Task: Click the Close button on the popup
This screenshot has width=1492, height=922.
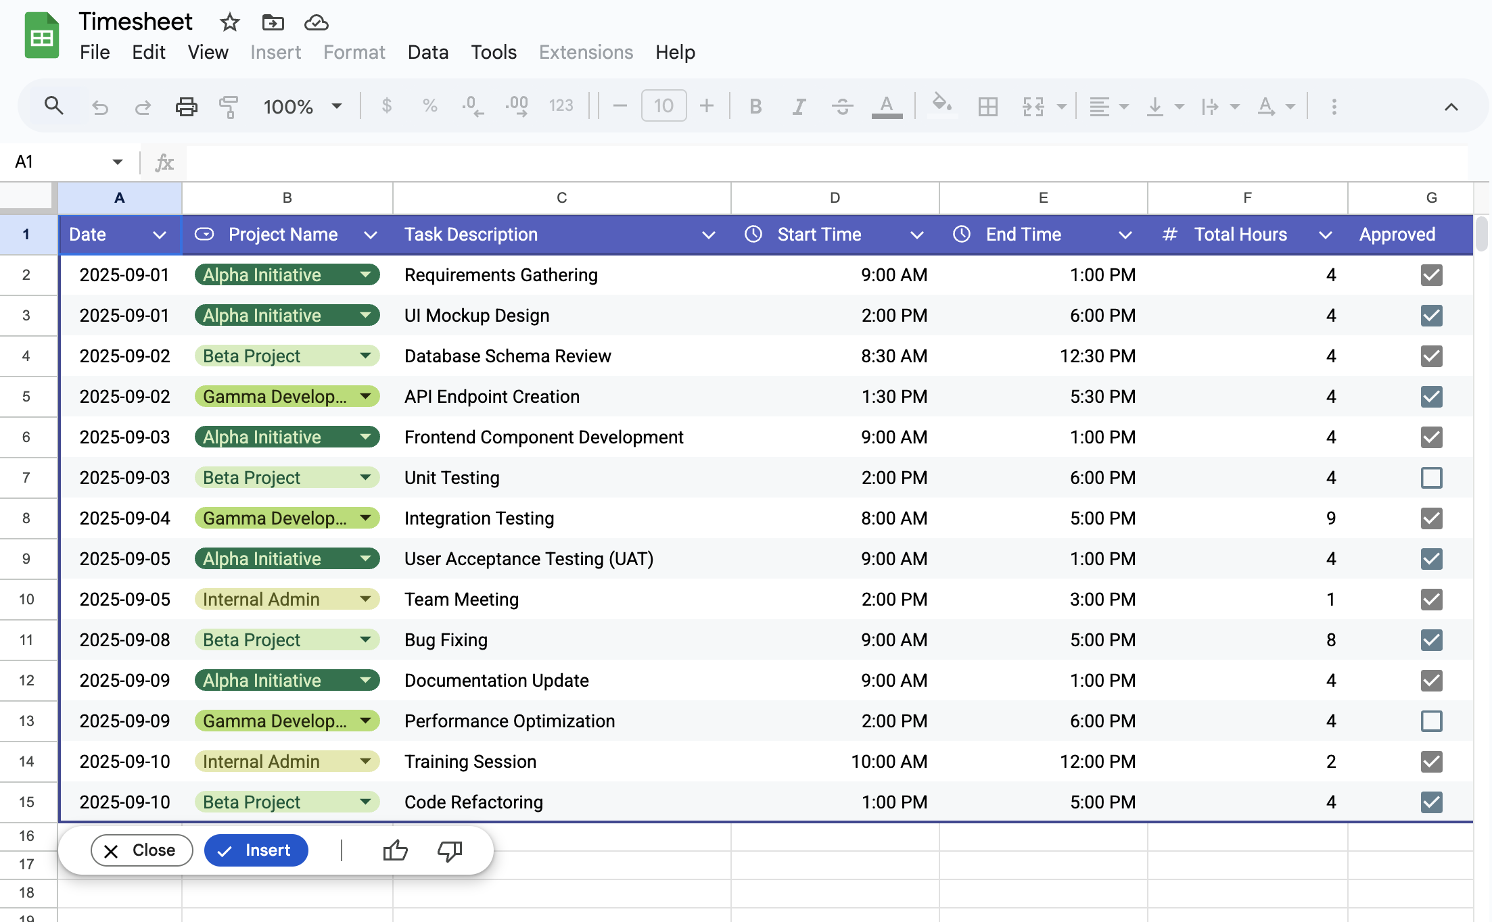Action: [141, 850]
